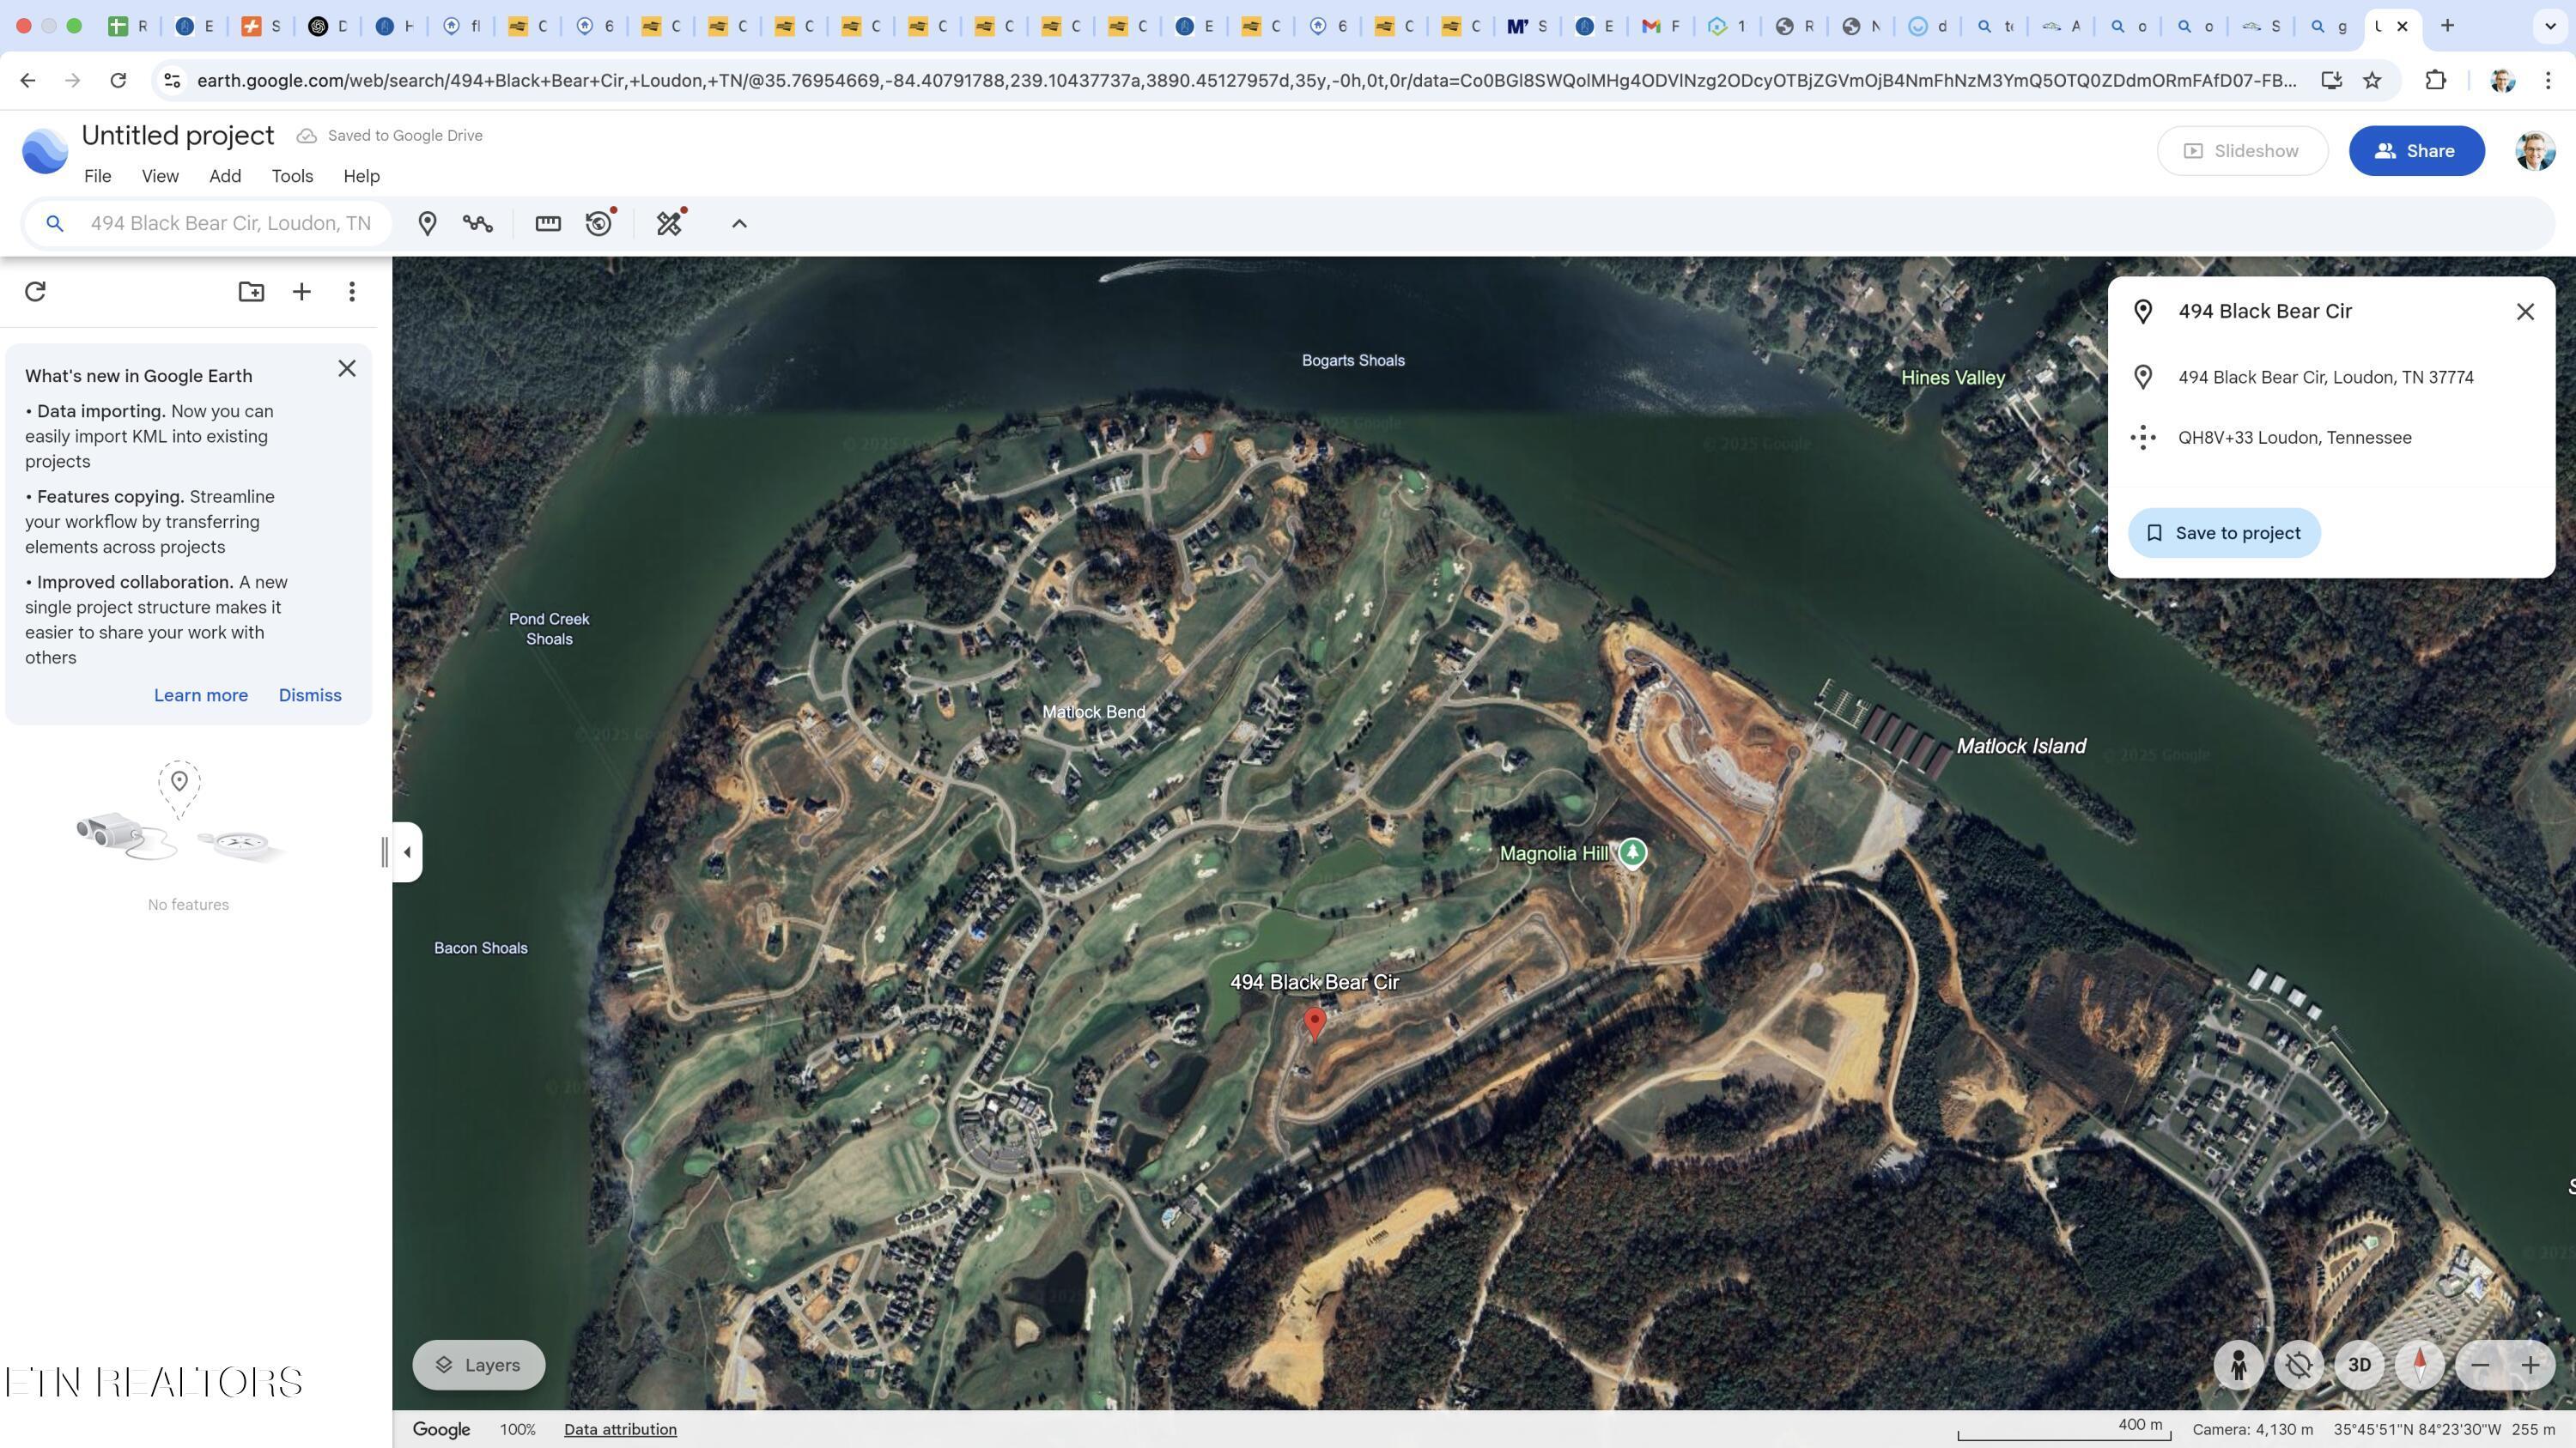Close the What's new in Google Earth card

click(347, 369)
